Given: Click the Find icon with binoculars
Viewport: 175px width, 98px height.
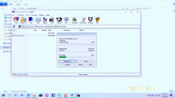Looking at the screenshot, I should pos(52,20).
